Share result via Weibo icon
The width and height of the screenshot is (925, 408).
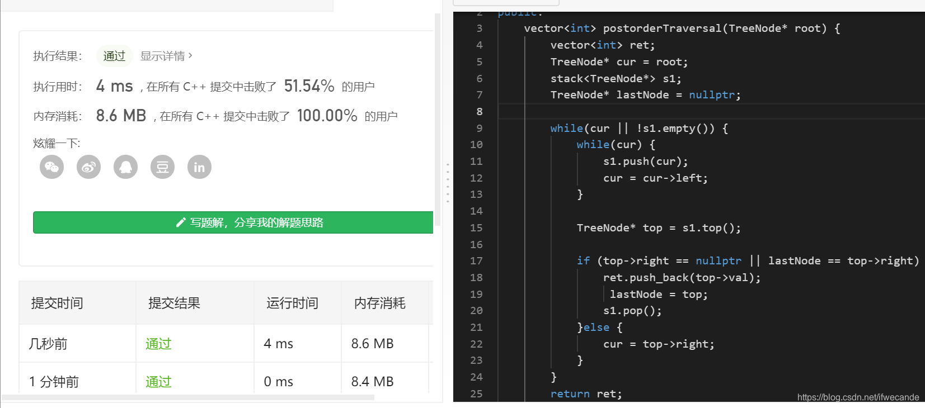click(x=88, y=167)
